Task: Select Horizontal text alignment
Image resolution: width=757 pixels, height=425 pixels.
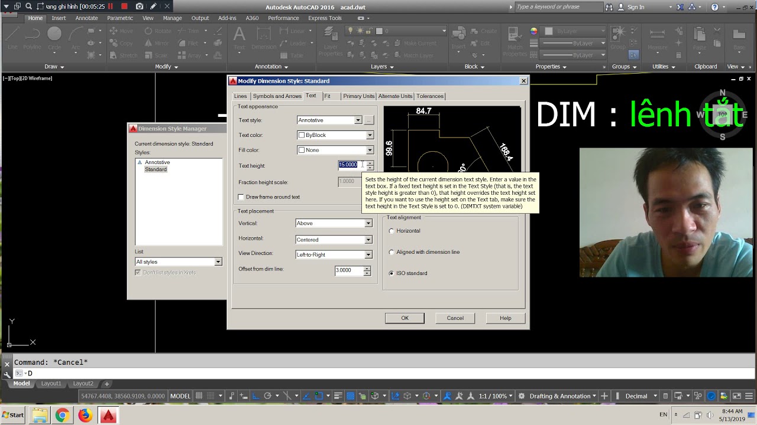Action: (x=392, y=231)
